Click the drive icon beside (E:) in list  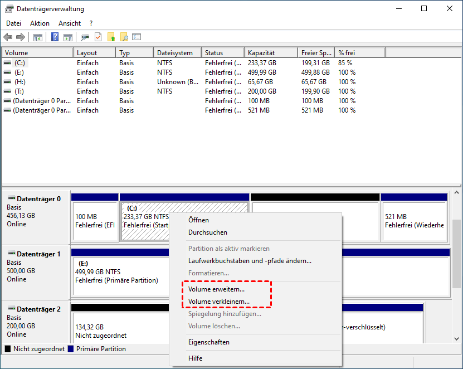pos(7,72)
